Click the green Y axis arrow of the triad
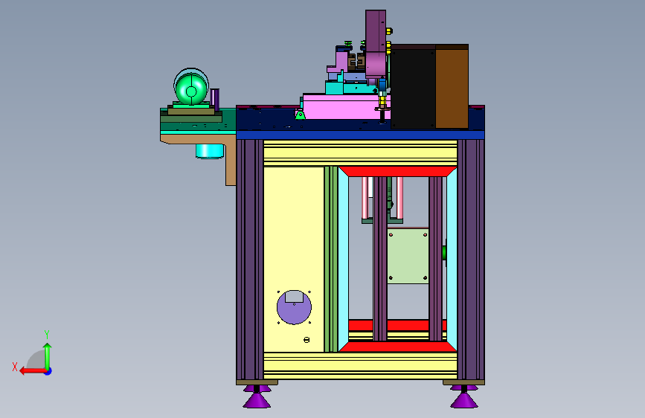The image size is (645, 418). (x=48, y=356)
